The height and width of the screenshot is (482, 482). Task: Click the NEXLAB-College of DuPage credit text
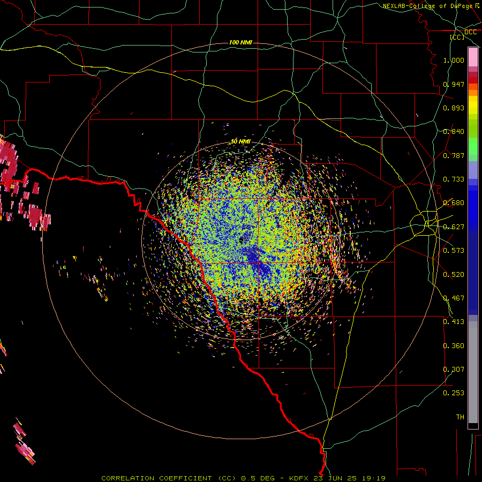tap(427, 6)
